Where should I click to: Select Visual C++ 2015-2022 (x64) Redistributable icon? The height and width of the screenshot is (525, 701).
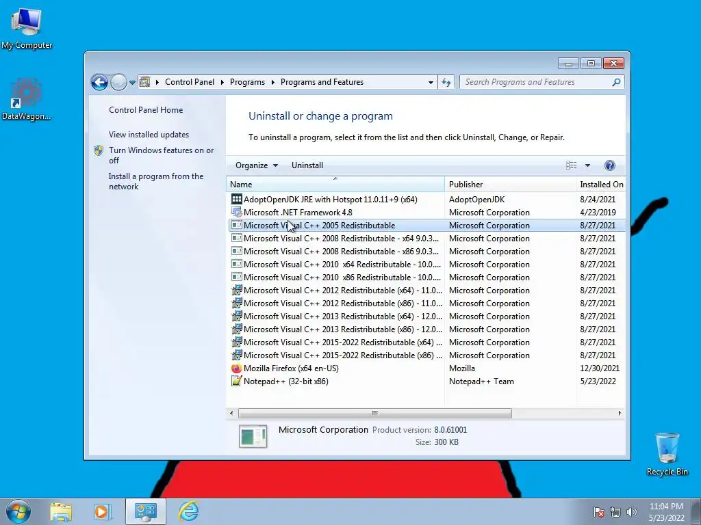(x=236, y=342)
